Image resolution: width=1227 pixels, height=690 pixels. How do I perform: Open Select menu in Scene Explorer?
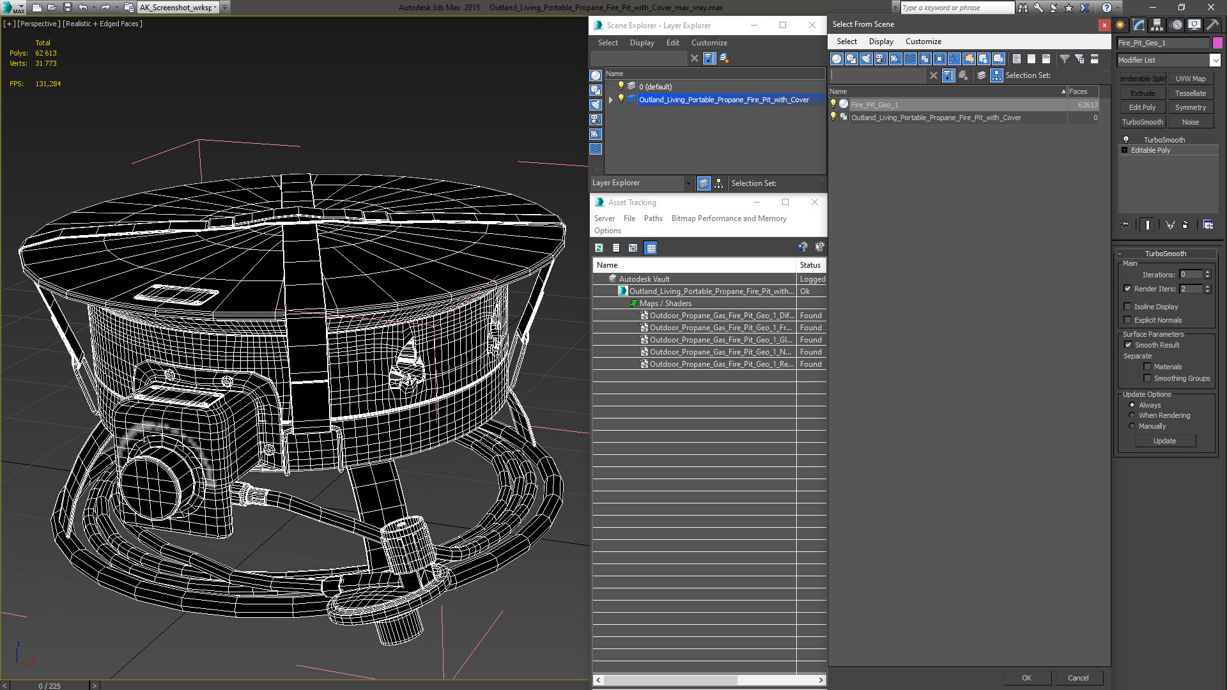tap(608, 43)
